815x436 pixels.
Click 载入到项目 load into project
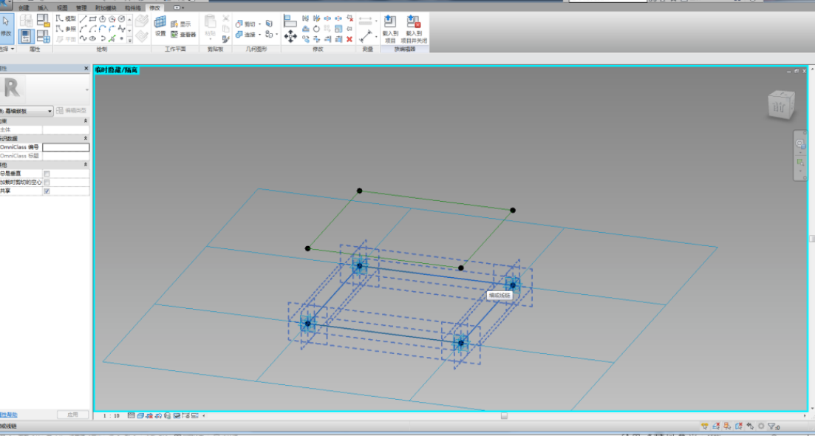[x=390, y=29]
